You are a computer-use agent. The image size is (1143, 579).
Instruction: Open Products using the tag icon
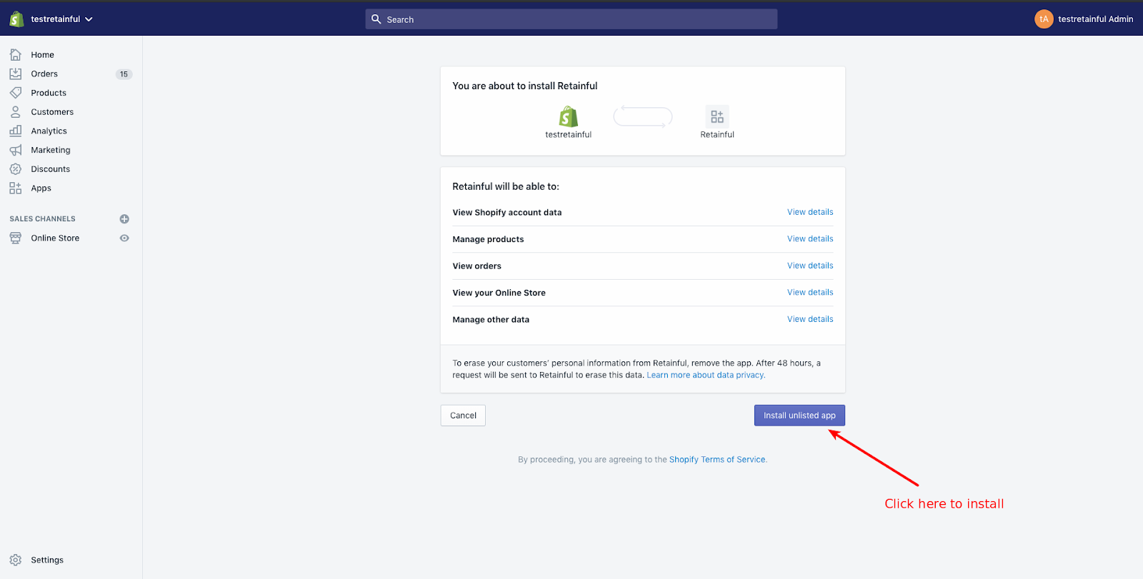16,93
